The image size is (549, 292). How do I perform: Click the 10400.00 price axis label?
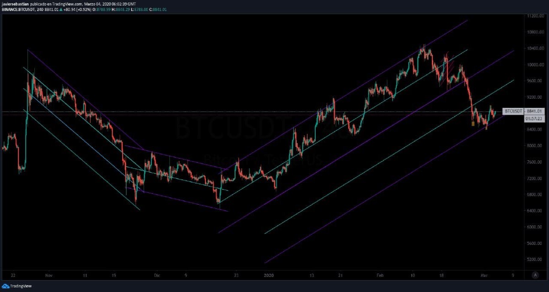534,48
